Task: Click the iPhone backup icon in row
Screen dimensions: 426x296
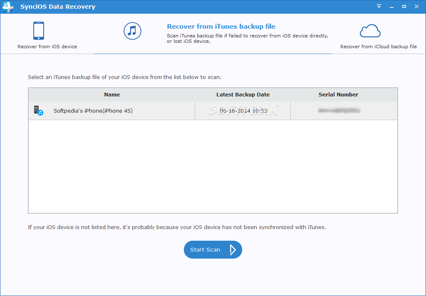Action: click(x=38, y=111)
